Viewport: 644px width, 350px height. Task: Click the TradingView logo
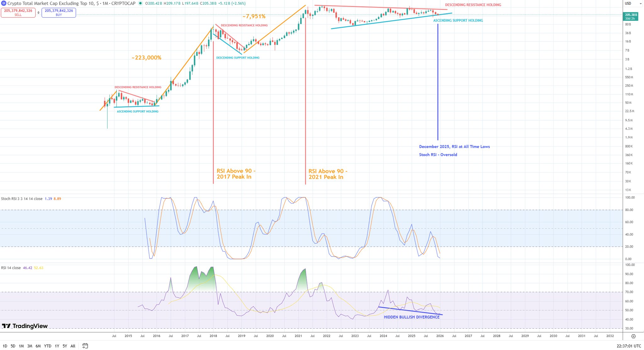pyautogui.click(x=25, y=326)
